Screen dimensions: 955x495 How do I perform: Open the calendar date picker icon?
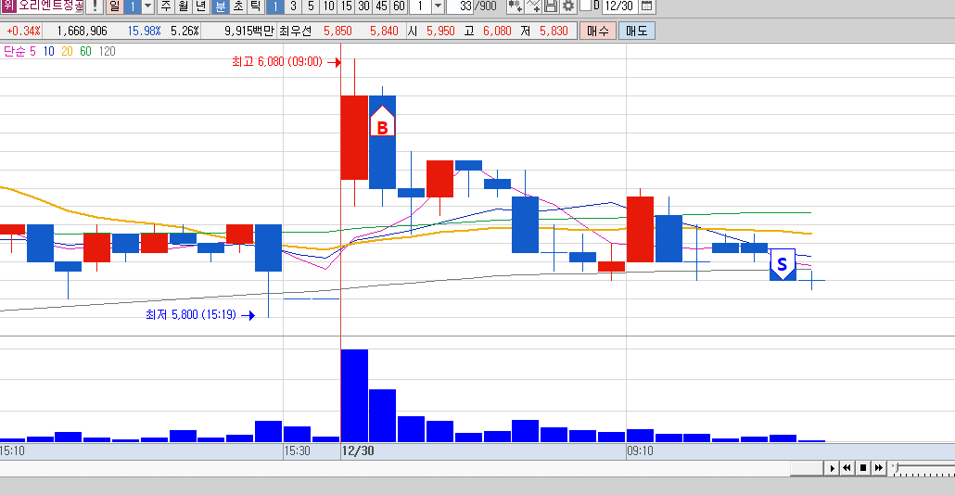(x=647, y=6)
